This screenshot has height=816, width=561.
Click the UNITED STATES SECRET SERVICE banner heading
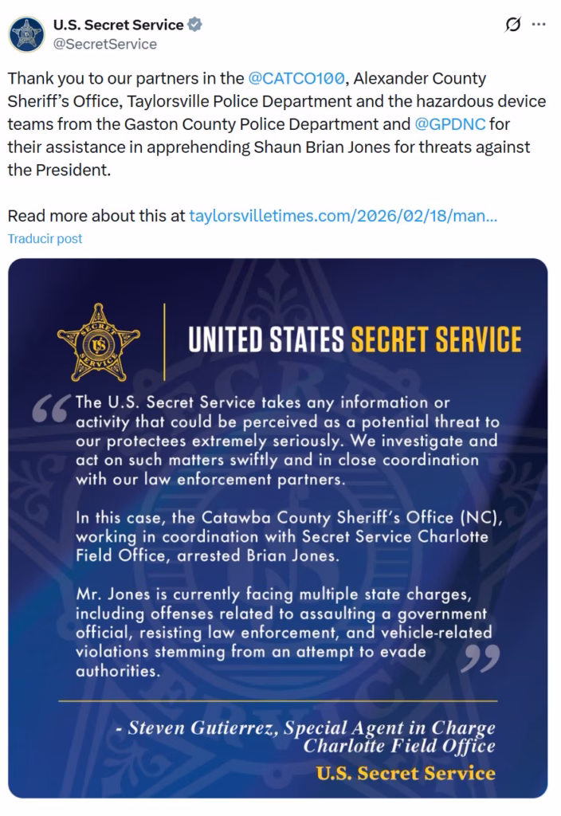[x=355, y=339]
